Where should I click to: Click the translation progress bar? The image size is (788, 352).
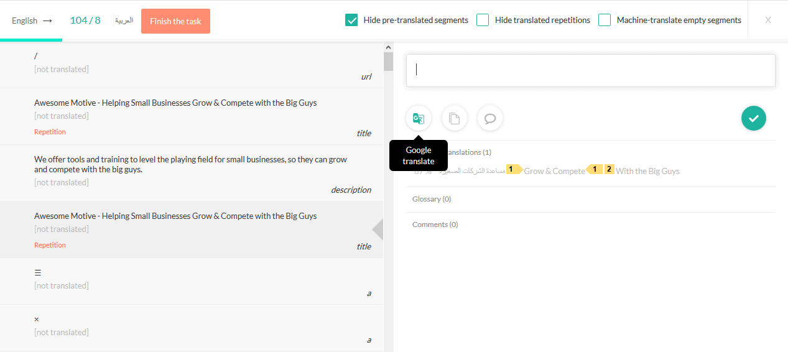[31, 40]
